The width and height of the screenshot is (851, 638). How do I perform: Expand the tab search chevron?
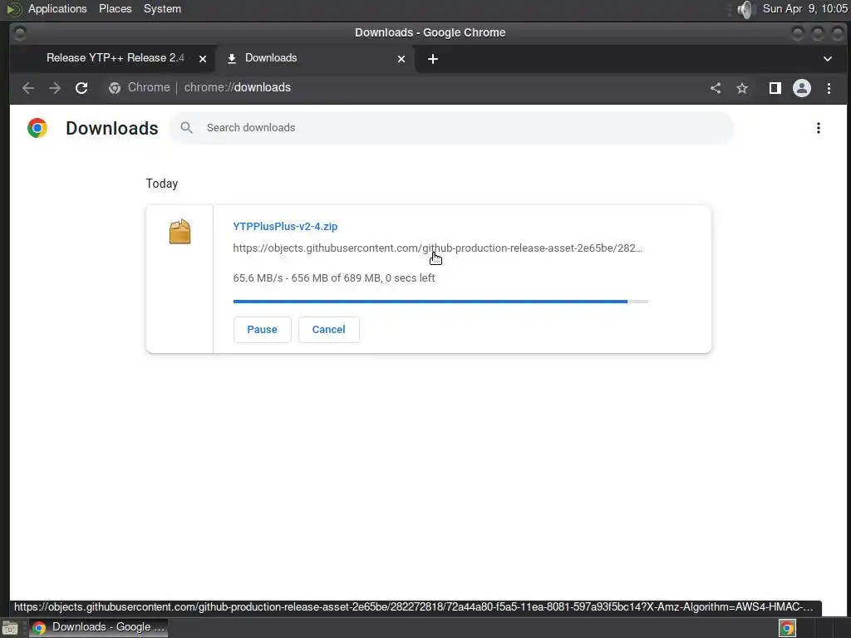(x=828, y=59)
